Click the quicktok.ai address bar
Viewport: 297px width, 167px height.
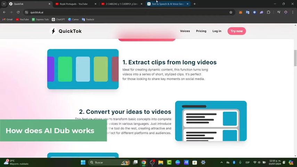pos(129,12)
